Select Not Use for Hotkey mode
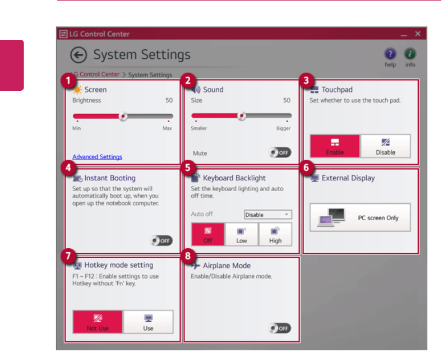Image resolution: width=443 pixels, height=362 pixels. [x=98, y=322]
